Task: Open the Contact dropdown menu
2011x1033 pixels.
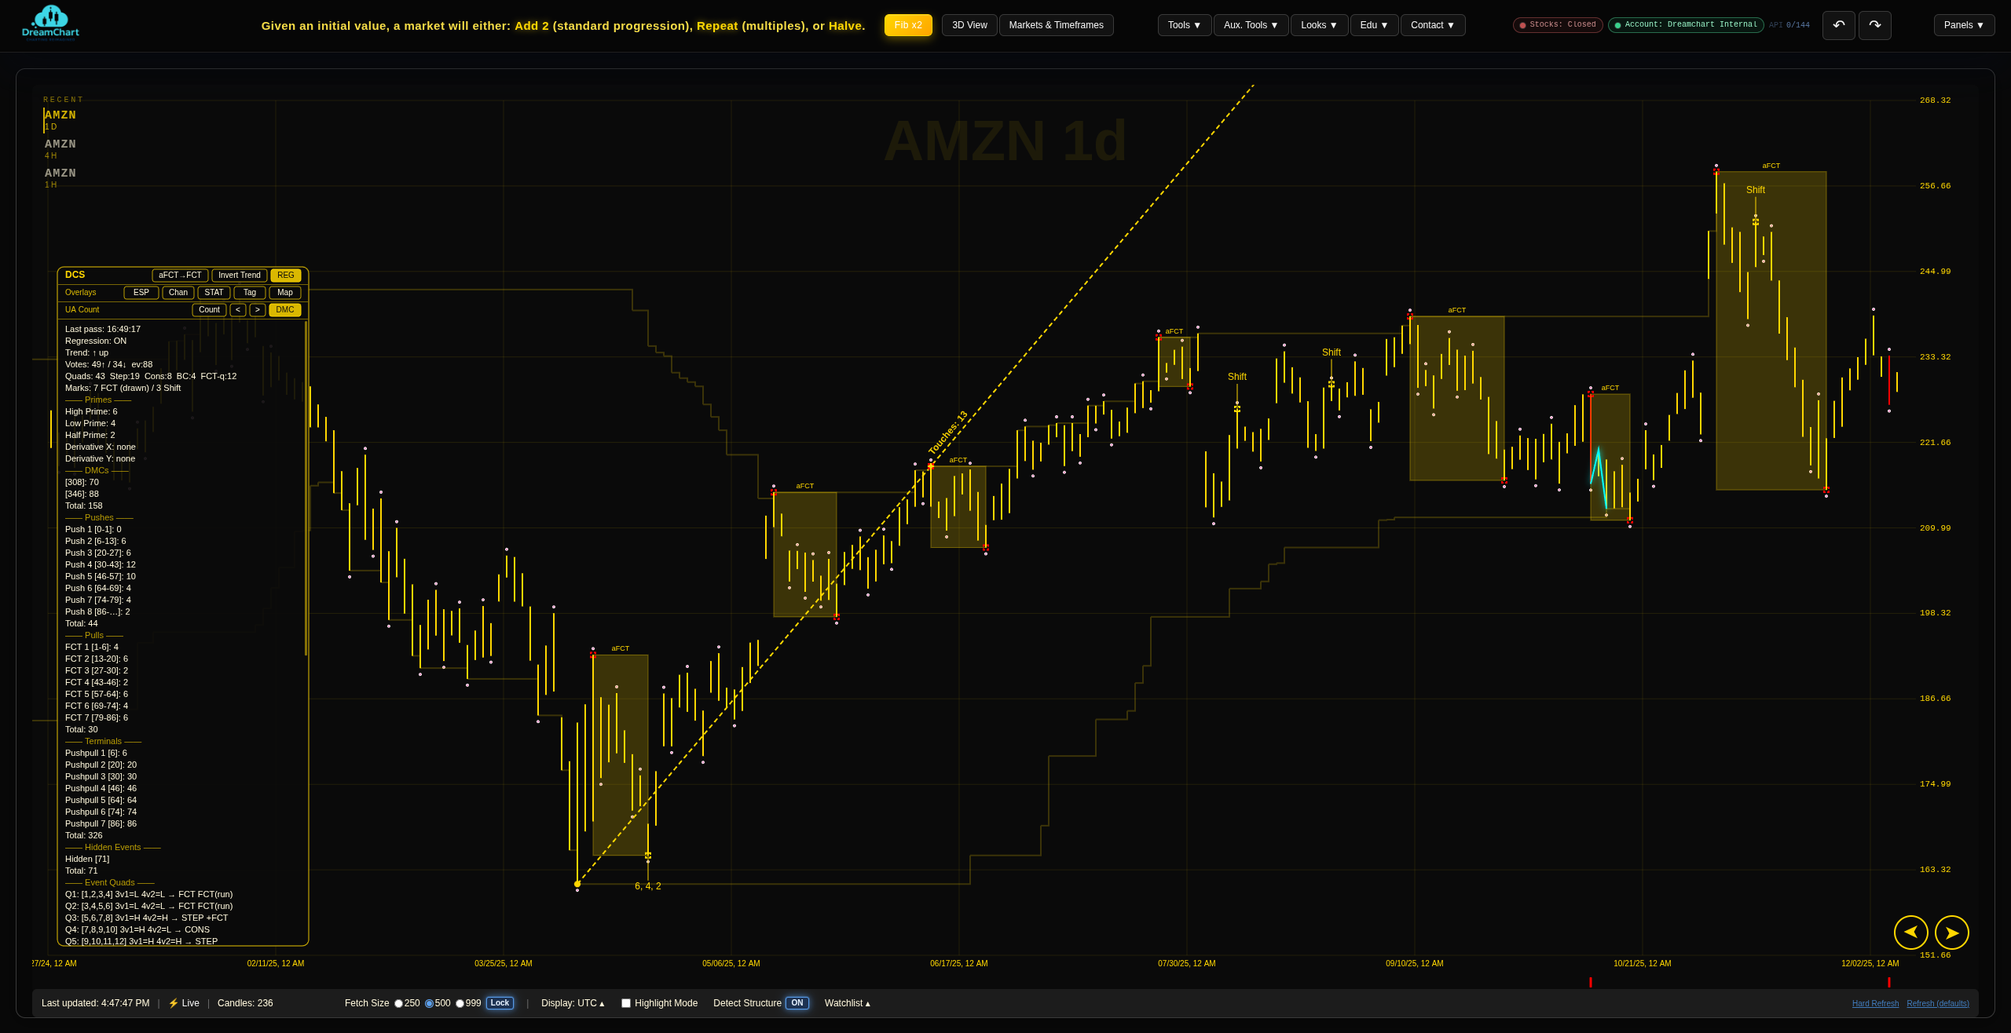Action: pyautogui.click(x=1433, y=25)
